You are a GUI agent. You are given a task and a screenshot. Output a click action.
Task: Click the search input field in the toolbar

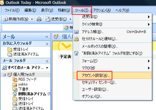coord(32,28)
